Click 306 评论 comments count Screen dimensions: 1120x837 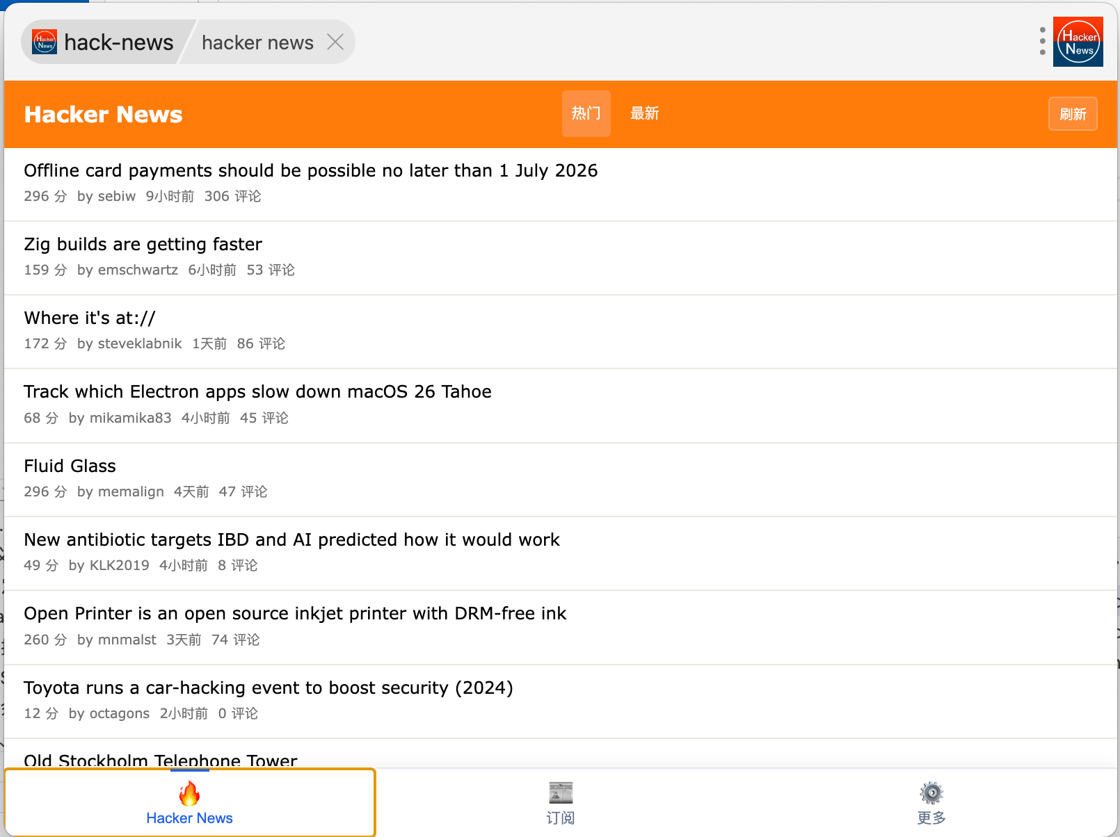(233, 197)
